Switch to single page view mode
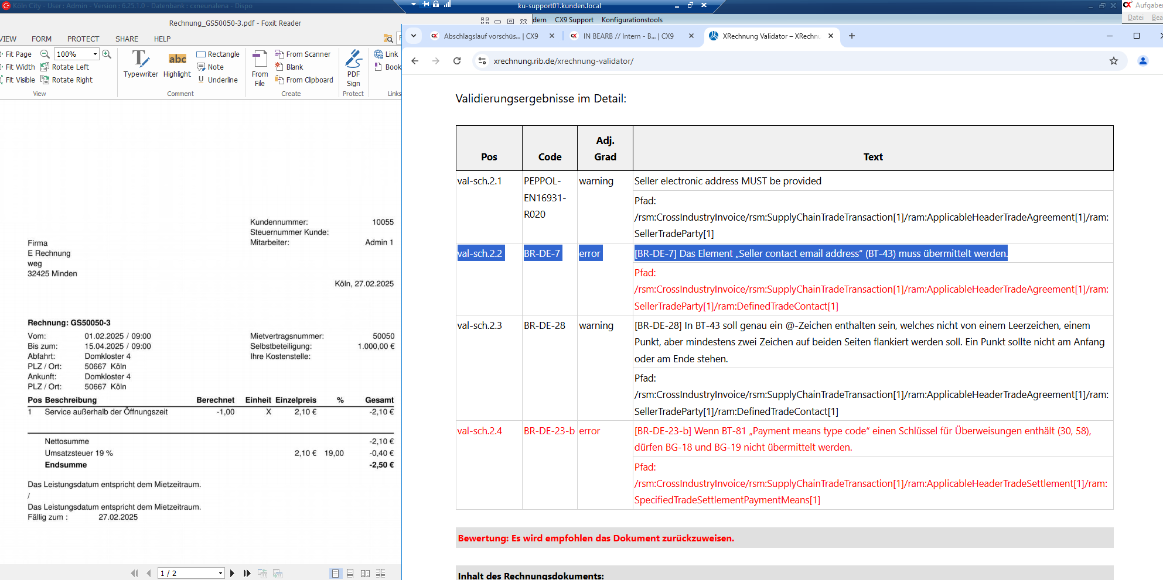The image size is (1163, 580). click(x=335, y=574)
